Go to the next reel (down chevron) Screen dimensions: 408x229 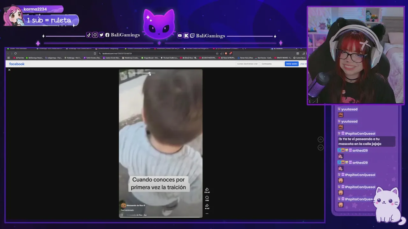point(321,148)
